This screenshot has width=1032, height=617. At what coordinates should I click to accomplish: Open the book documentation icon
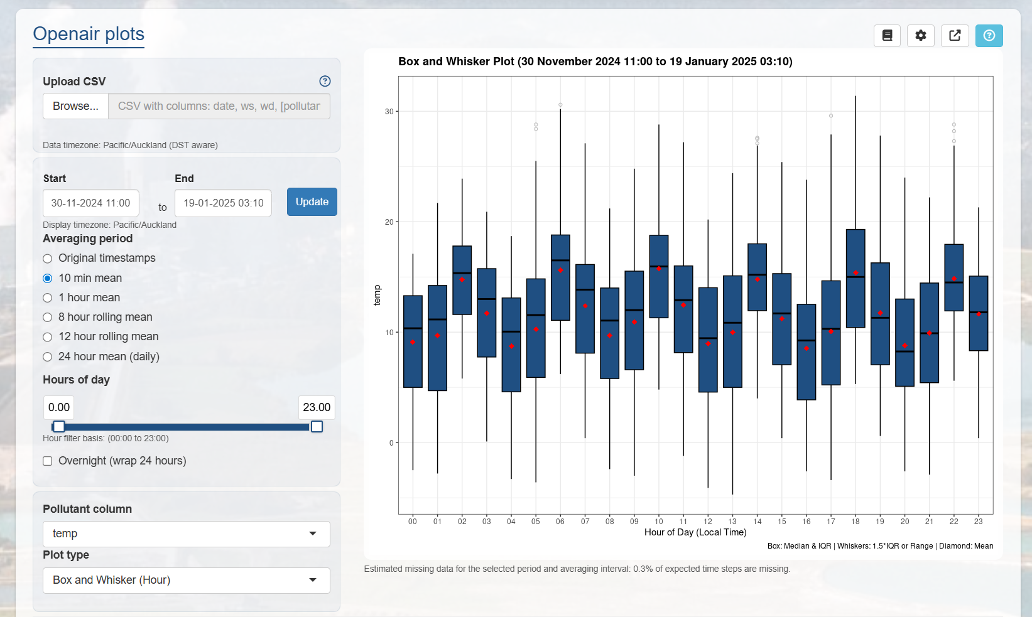click(887, 36)
